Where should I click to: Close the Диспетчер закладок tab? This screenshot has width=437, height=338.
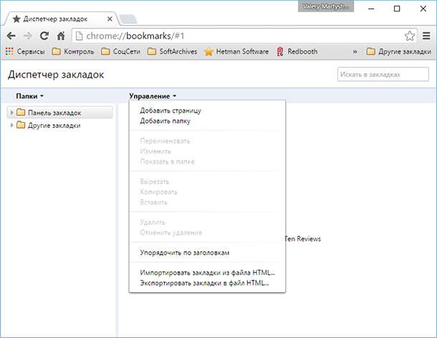[x=110, y=19]
